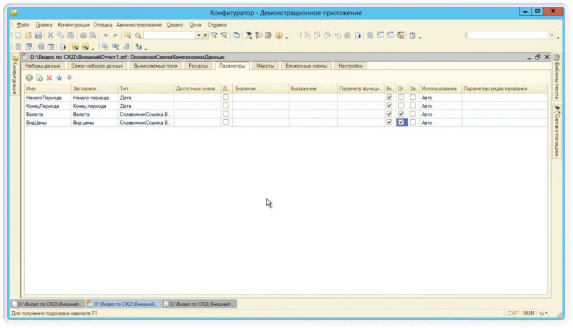Click the magnifier Find icon in toolbar

138,35
